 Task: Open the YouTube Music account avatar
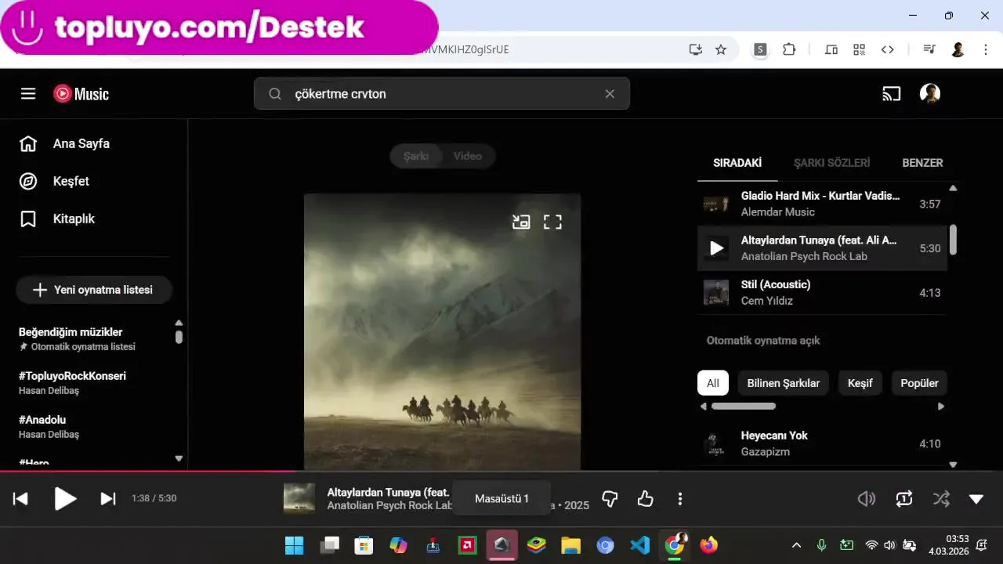(x=930, y=94)
